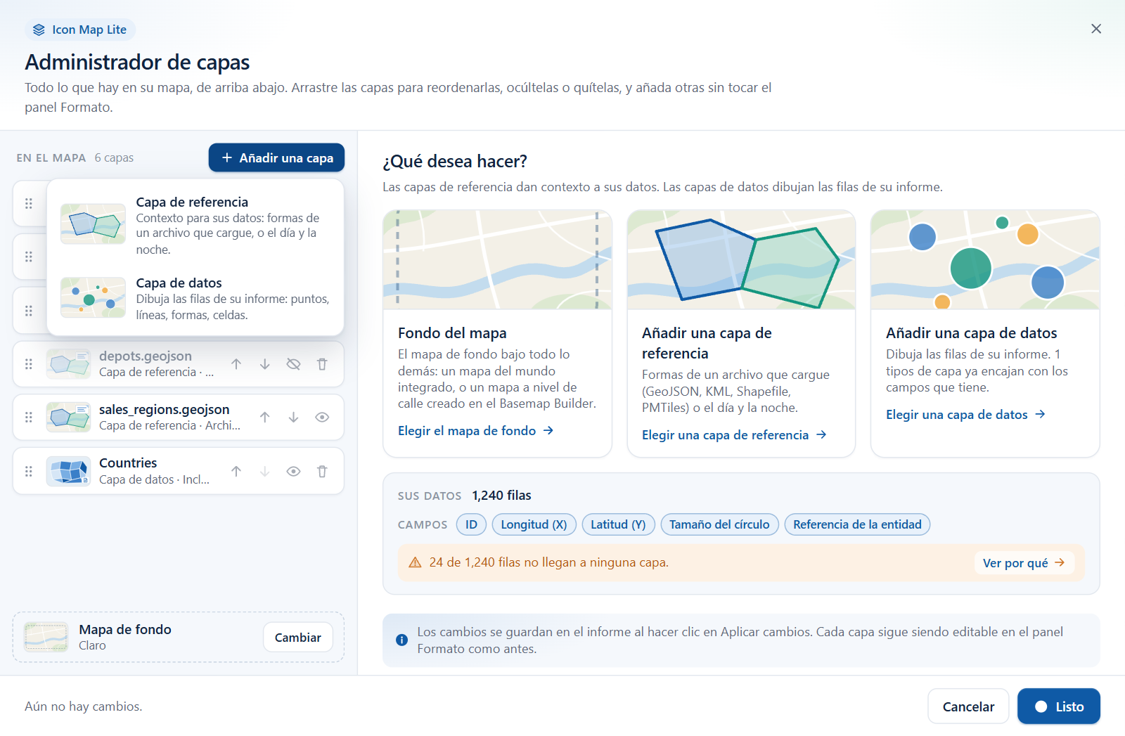Confirm with the Listo button
The height and width of the screenshot is (736, 1125).
click(1059, 706)
